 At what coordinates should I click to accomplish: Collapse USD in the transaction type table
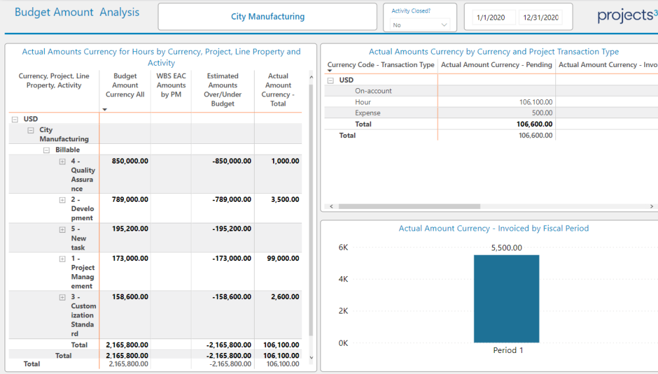click(x=330, y=80)
